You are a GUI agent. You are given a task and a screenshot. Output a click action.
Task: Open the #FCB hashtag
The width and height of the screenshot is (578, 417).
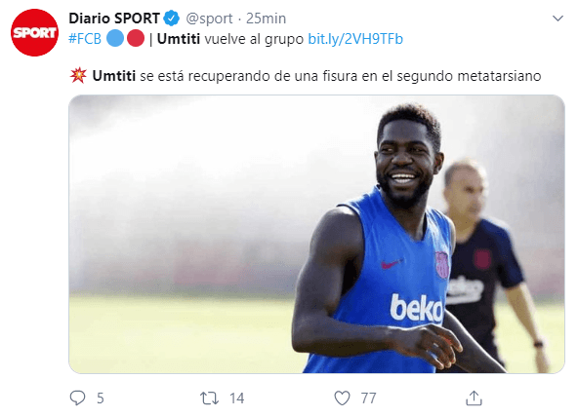pos(85,39)
